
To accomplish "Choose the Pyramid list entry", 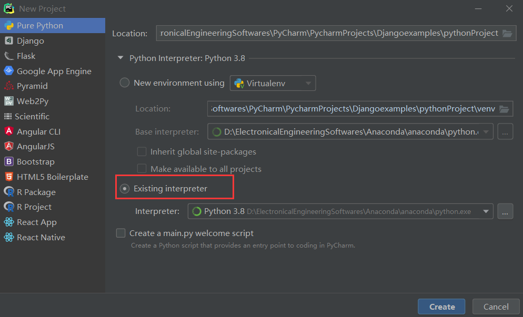I will pyautogui.click(x=53, y=86).
